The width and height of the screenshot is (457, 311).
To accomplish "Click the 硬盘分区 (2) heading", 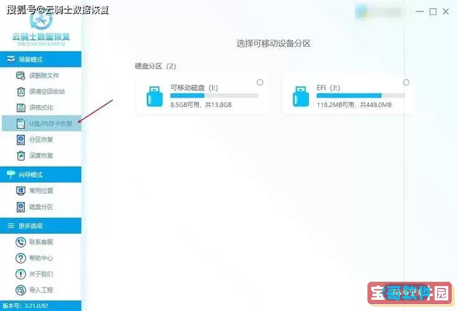I will click(x=155, y=66).
